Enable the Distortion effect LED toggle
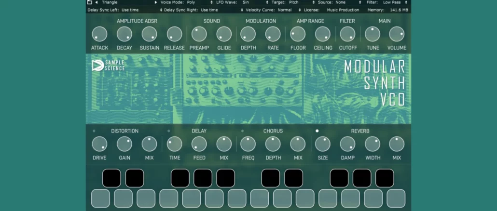The image size is (497, 211). (94, 131)
